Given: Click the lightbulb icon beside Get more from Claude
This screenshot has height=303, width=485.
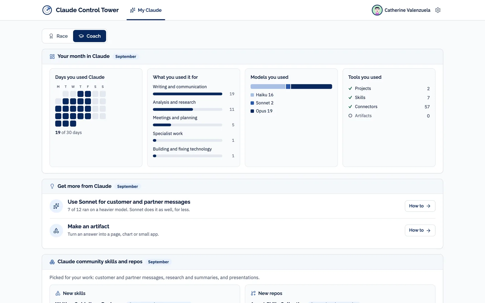Looking at the screenshot, I should [52, 186].
